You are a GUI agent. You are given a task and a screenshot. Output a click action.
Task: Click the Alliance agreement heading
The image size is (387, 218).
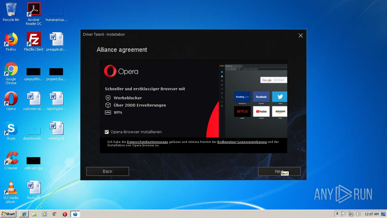pyautogui.click(x=122, y=50)
